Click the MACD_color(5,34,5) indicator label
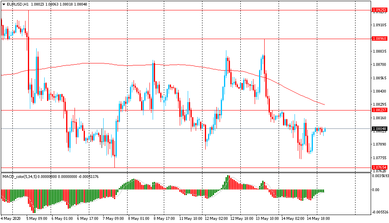 (19, 176)
